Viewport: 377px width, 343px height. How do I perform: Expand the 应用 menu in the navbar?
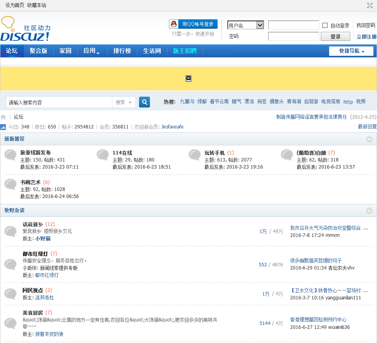[x=92, y=51]
